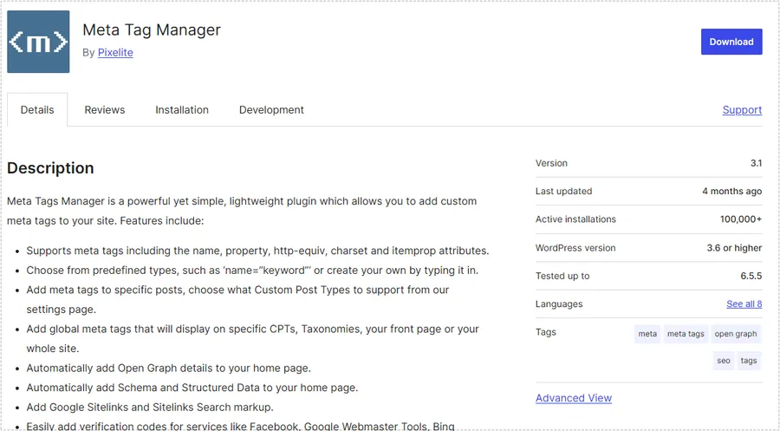780x431 pixels.
Task: Click the '4 months ago' last updated value
Action: pos(731,191)
